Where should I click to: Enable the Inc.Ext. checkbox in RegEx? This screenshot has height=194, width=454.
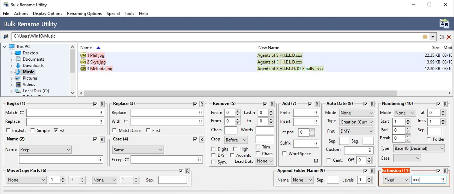(8, 131)
